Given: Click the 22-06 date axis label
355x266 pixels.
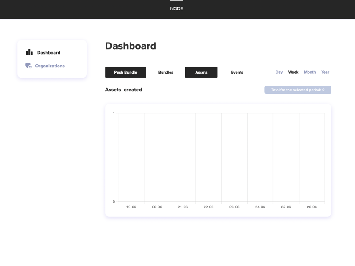Looking at the screenshot, I should coord(209,207).
